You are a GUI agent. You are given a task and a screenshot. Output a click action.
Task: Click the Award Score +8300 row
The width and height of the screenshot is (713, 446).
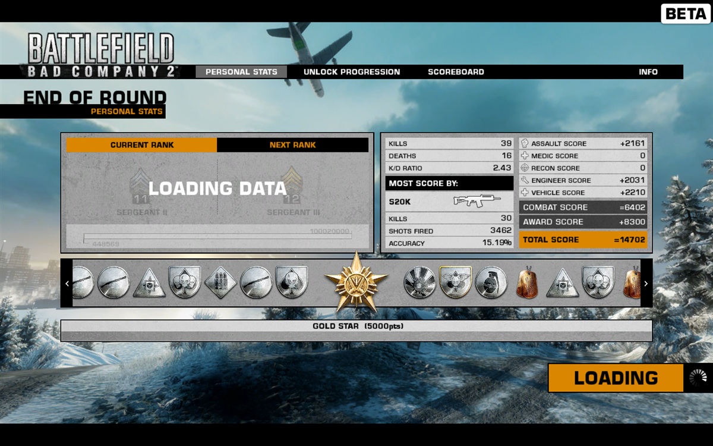point(583,222)
